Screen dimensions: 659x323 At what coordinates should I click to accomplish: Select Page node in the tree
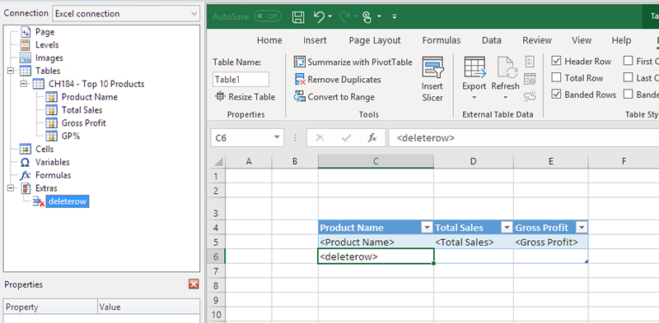[x=44, y=32]
